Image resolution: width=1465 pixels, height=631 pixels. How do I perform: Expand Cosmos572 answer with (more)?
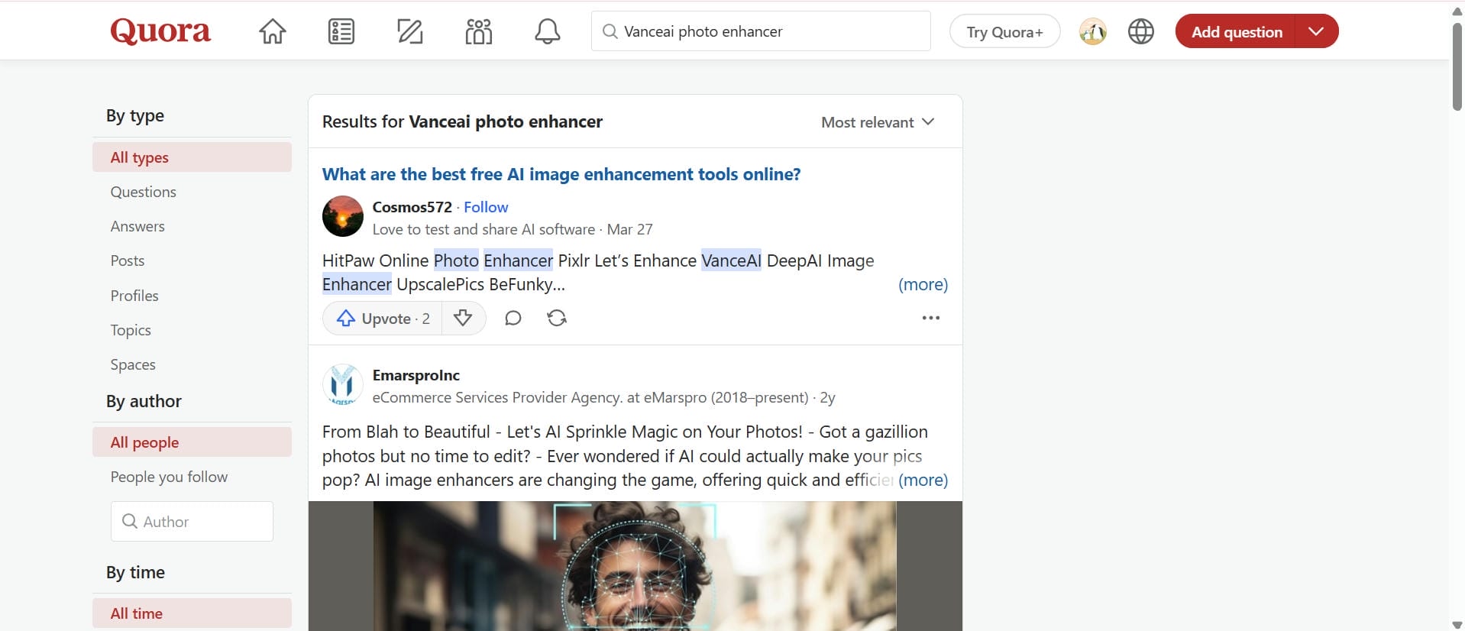point(923,284)
